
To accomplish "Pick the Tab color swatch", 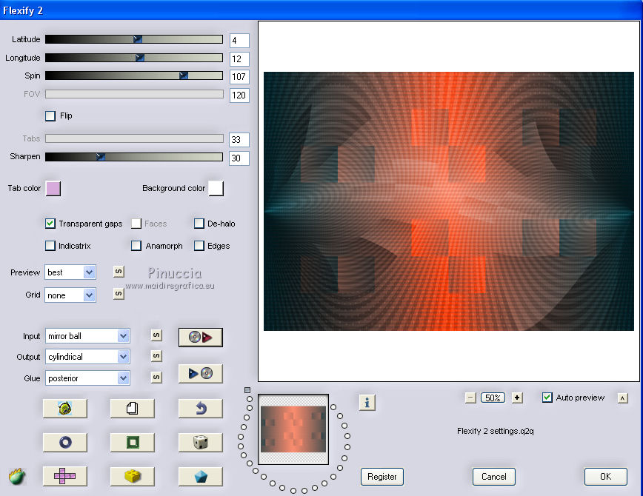I will 53,189.
